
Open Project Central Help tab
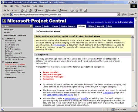click(109, 26)
